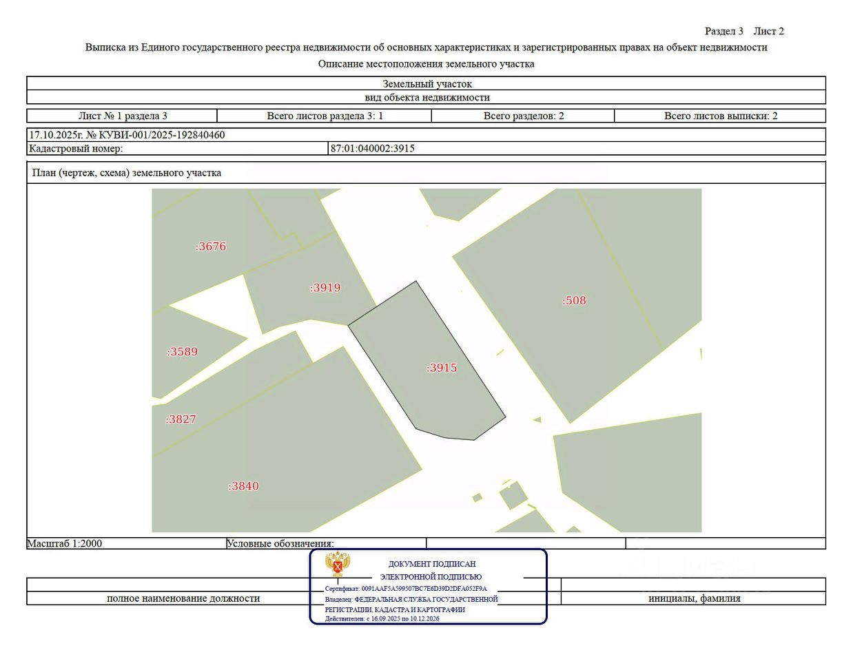Select parcel label :3827 on the plan
This screenshot has height=659, width=853.
coord(181,419)
